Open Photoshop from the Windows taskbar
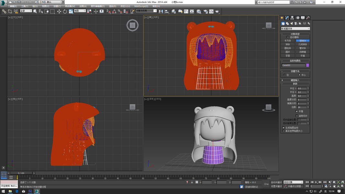 pos(30,191)
